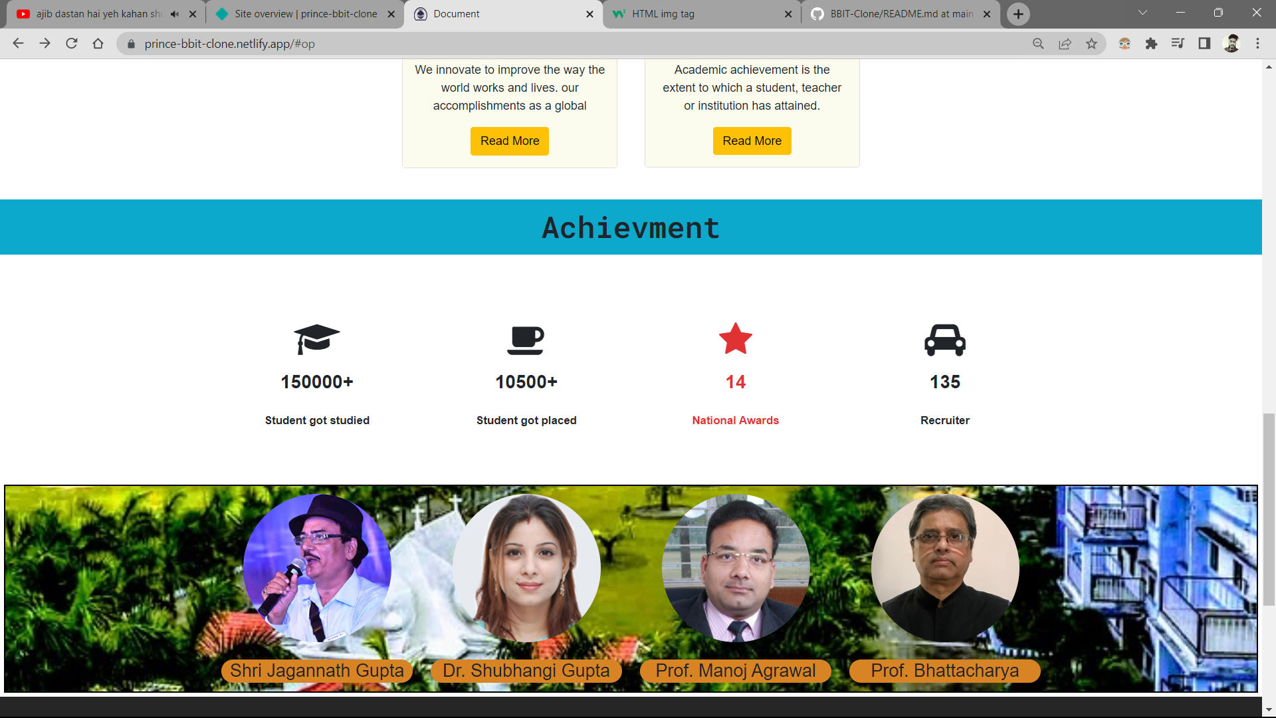
Task: Click the car recruiter icon
Action: 944,340
